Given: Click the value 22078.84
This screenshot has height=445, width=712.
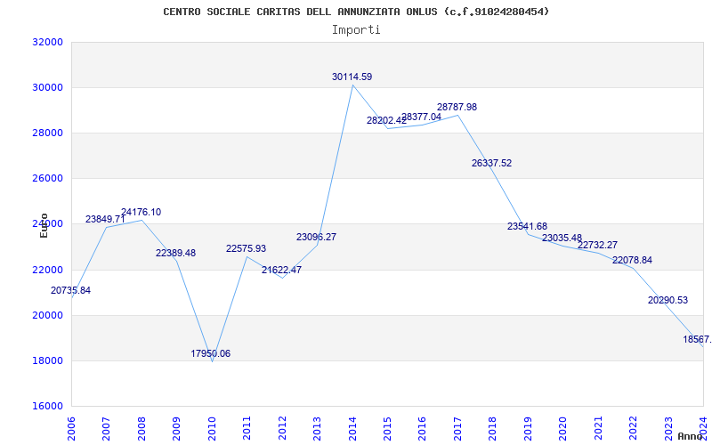Looking at the screenshot, I should [632, 260].
